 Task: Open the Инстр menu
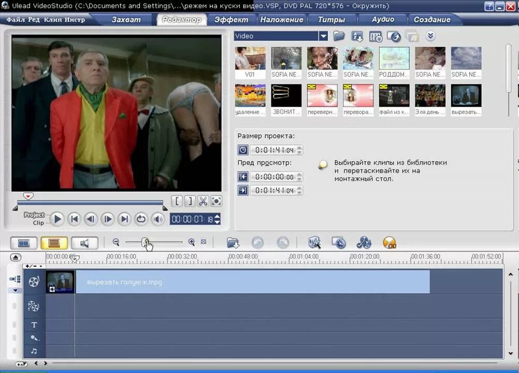click(x=75, y=20)
